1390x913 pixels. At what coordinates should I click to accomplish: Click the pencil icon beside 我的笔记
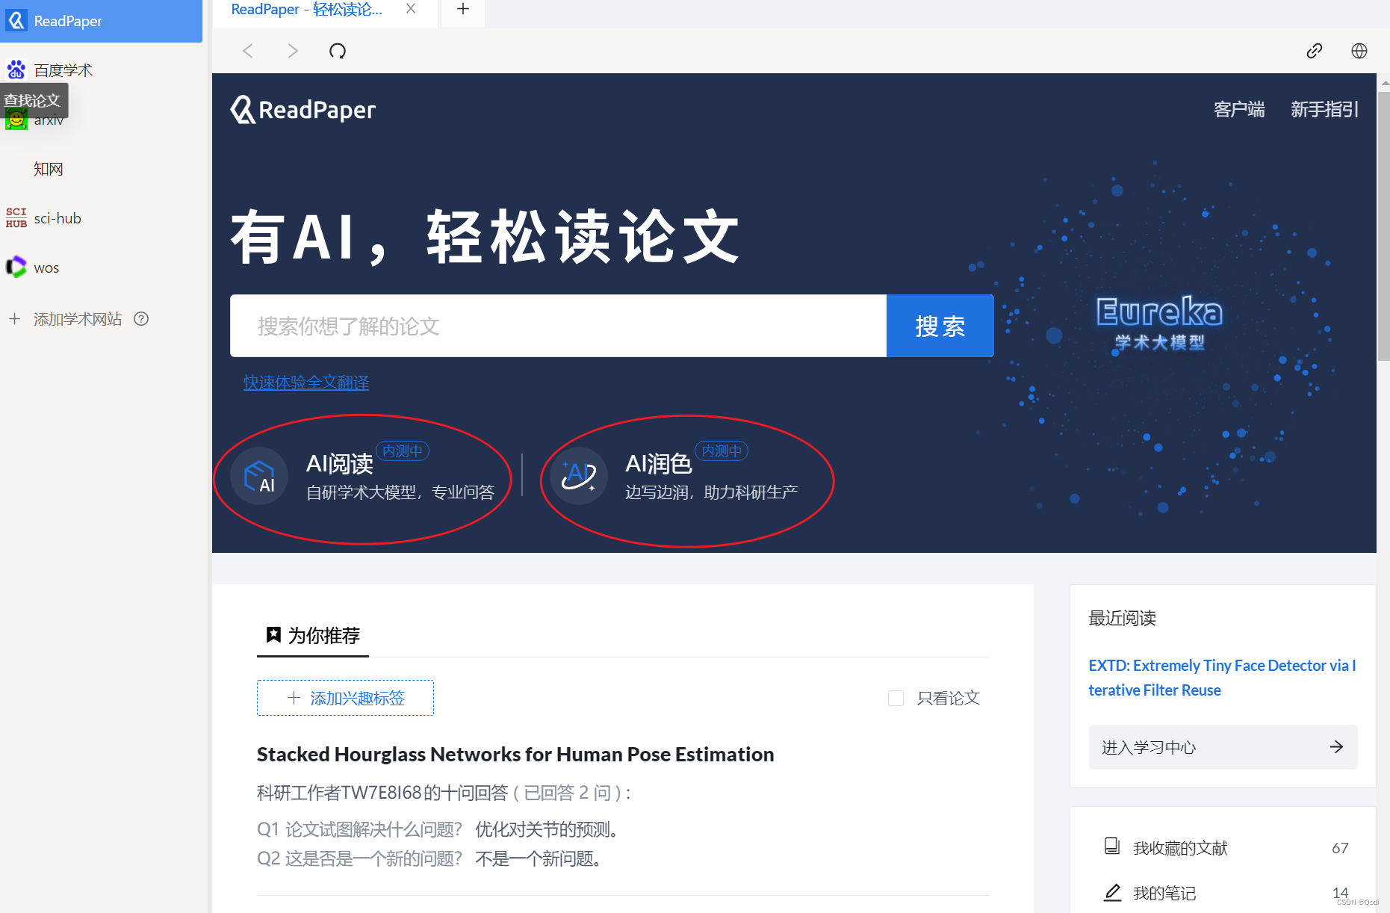point(1112,892)
